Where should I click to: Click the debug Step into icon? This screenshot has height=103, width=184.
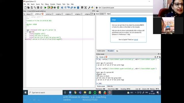pos(68,8)
